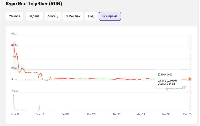Screen dimensions: 200x126
Task: Select the "Сен '22" date label
Action: click(66, 114)
